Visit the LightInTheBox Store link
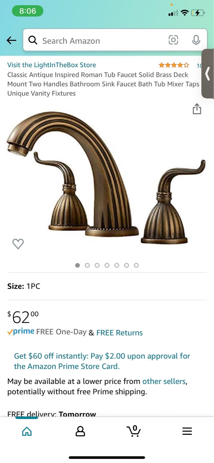Screen dimensions: 214x463 [51, 65]
